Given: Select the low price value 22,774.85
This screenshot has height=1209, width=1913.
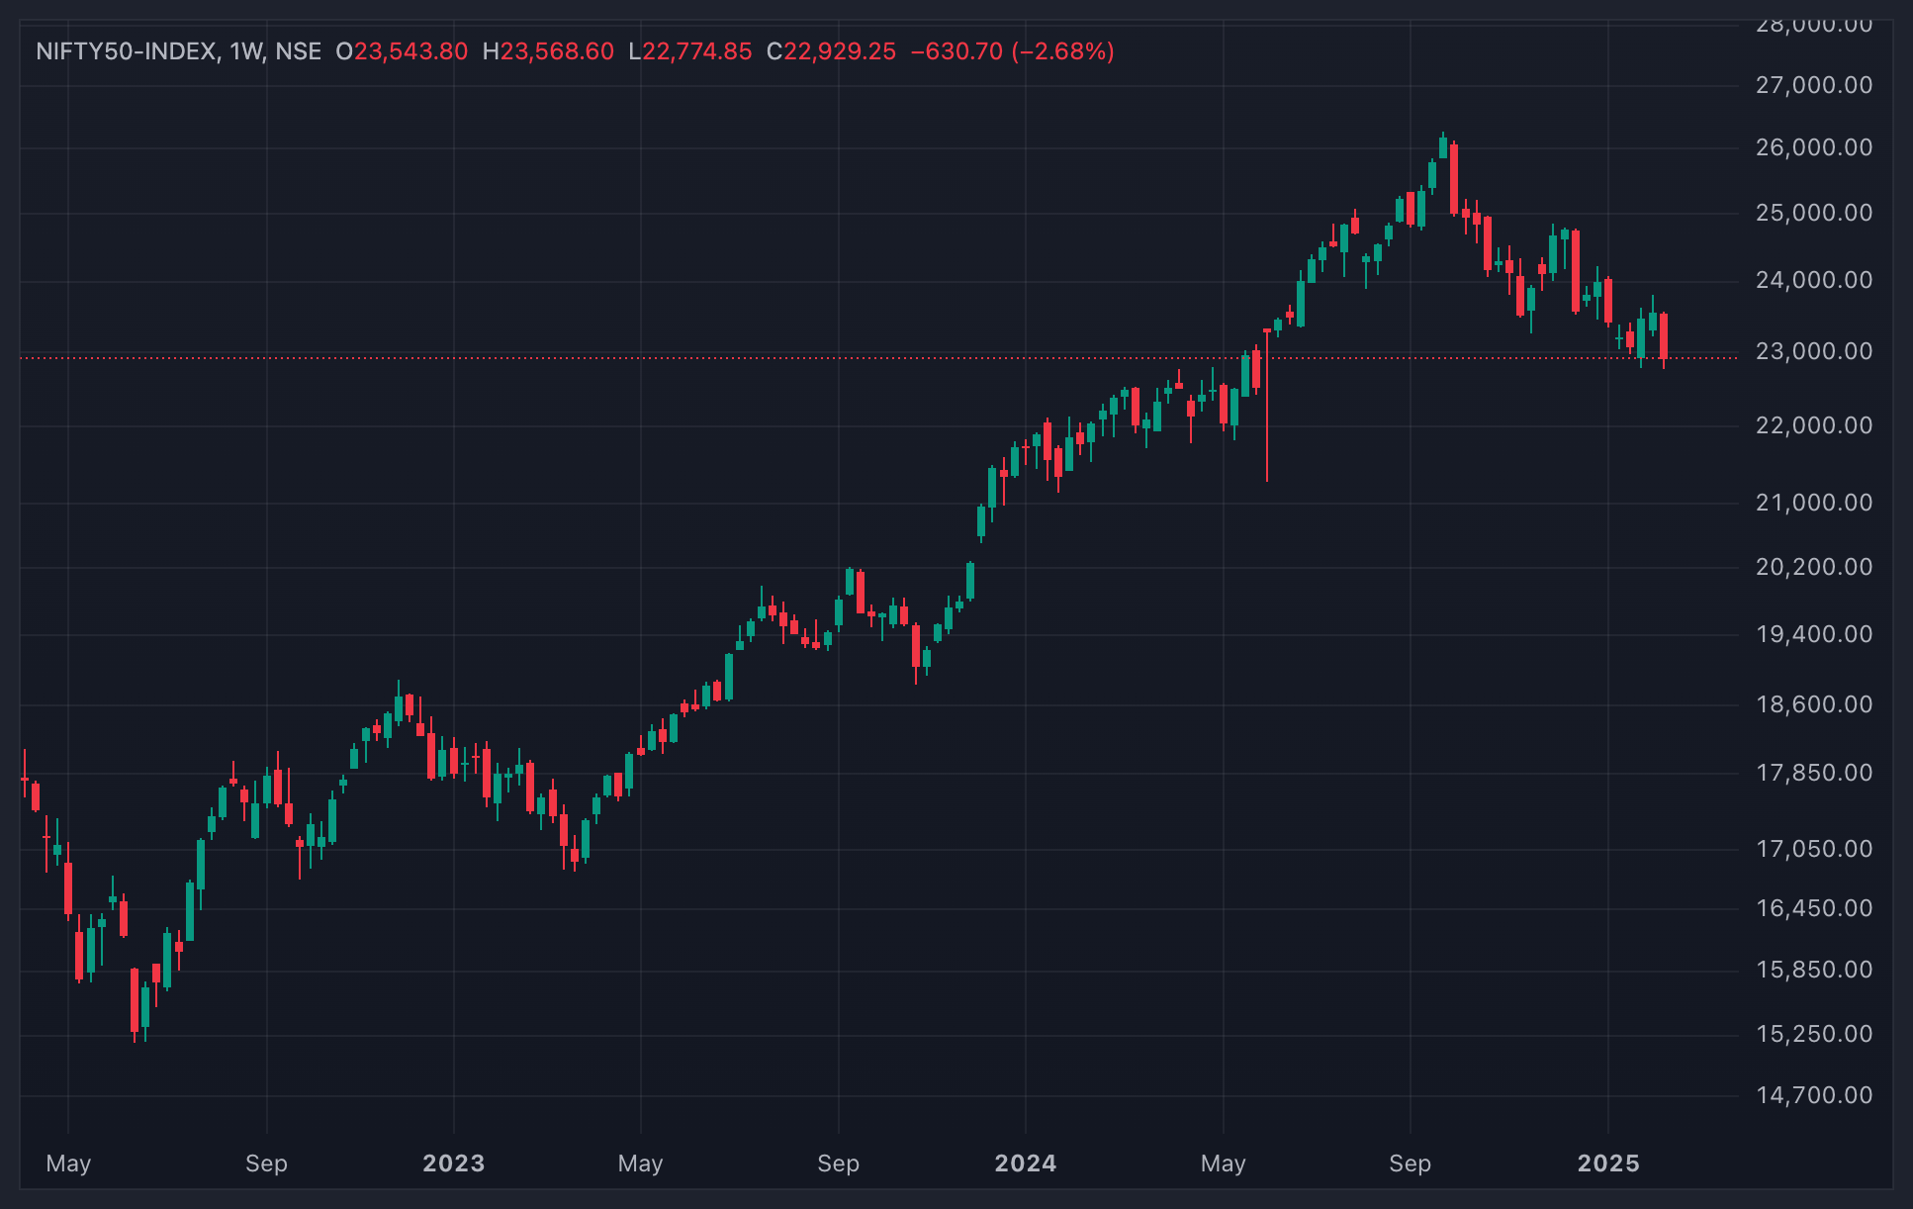Looking at the screenshot, I should 697,51.
